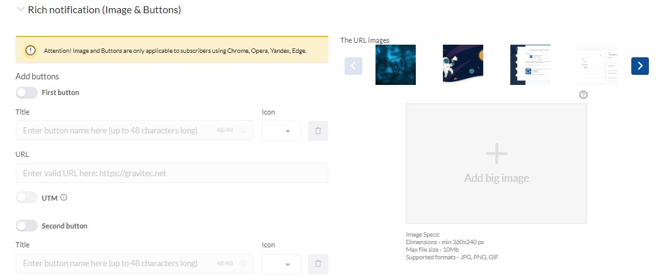This screenshot has width=659, height=275.
Task: Select the partially faded fourth thumbnail
Action: [597, 65]
